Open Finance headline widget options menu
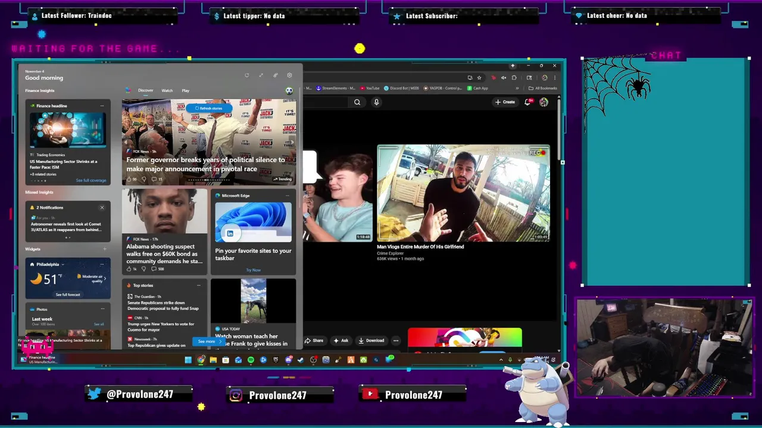This screenshot has width=762, height=428. pyautogui.click(x=102, y=106)
